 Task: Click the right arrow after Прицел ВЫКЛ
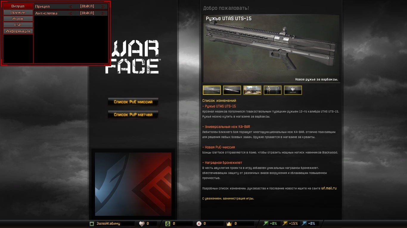[103, 6]
